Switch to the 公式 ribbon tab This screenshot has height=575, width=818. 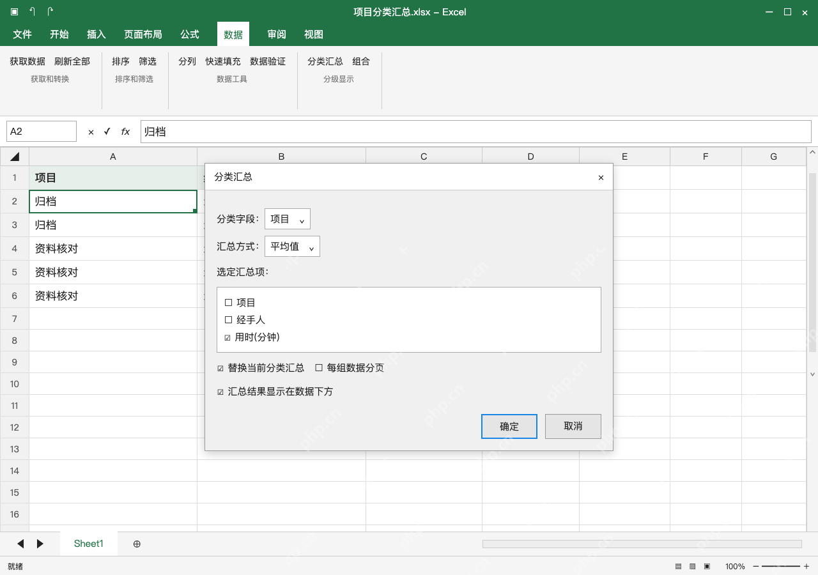190,34
